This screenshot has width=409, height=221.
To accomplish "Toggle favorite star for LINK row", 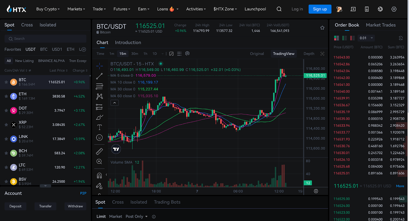I will point(6,139).
